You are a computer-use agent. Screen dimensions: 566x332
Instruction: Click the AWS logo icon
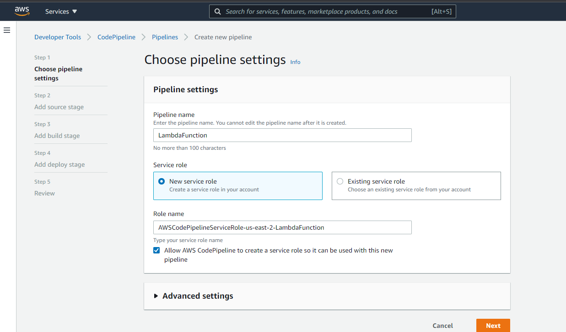coord(22,11)
